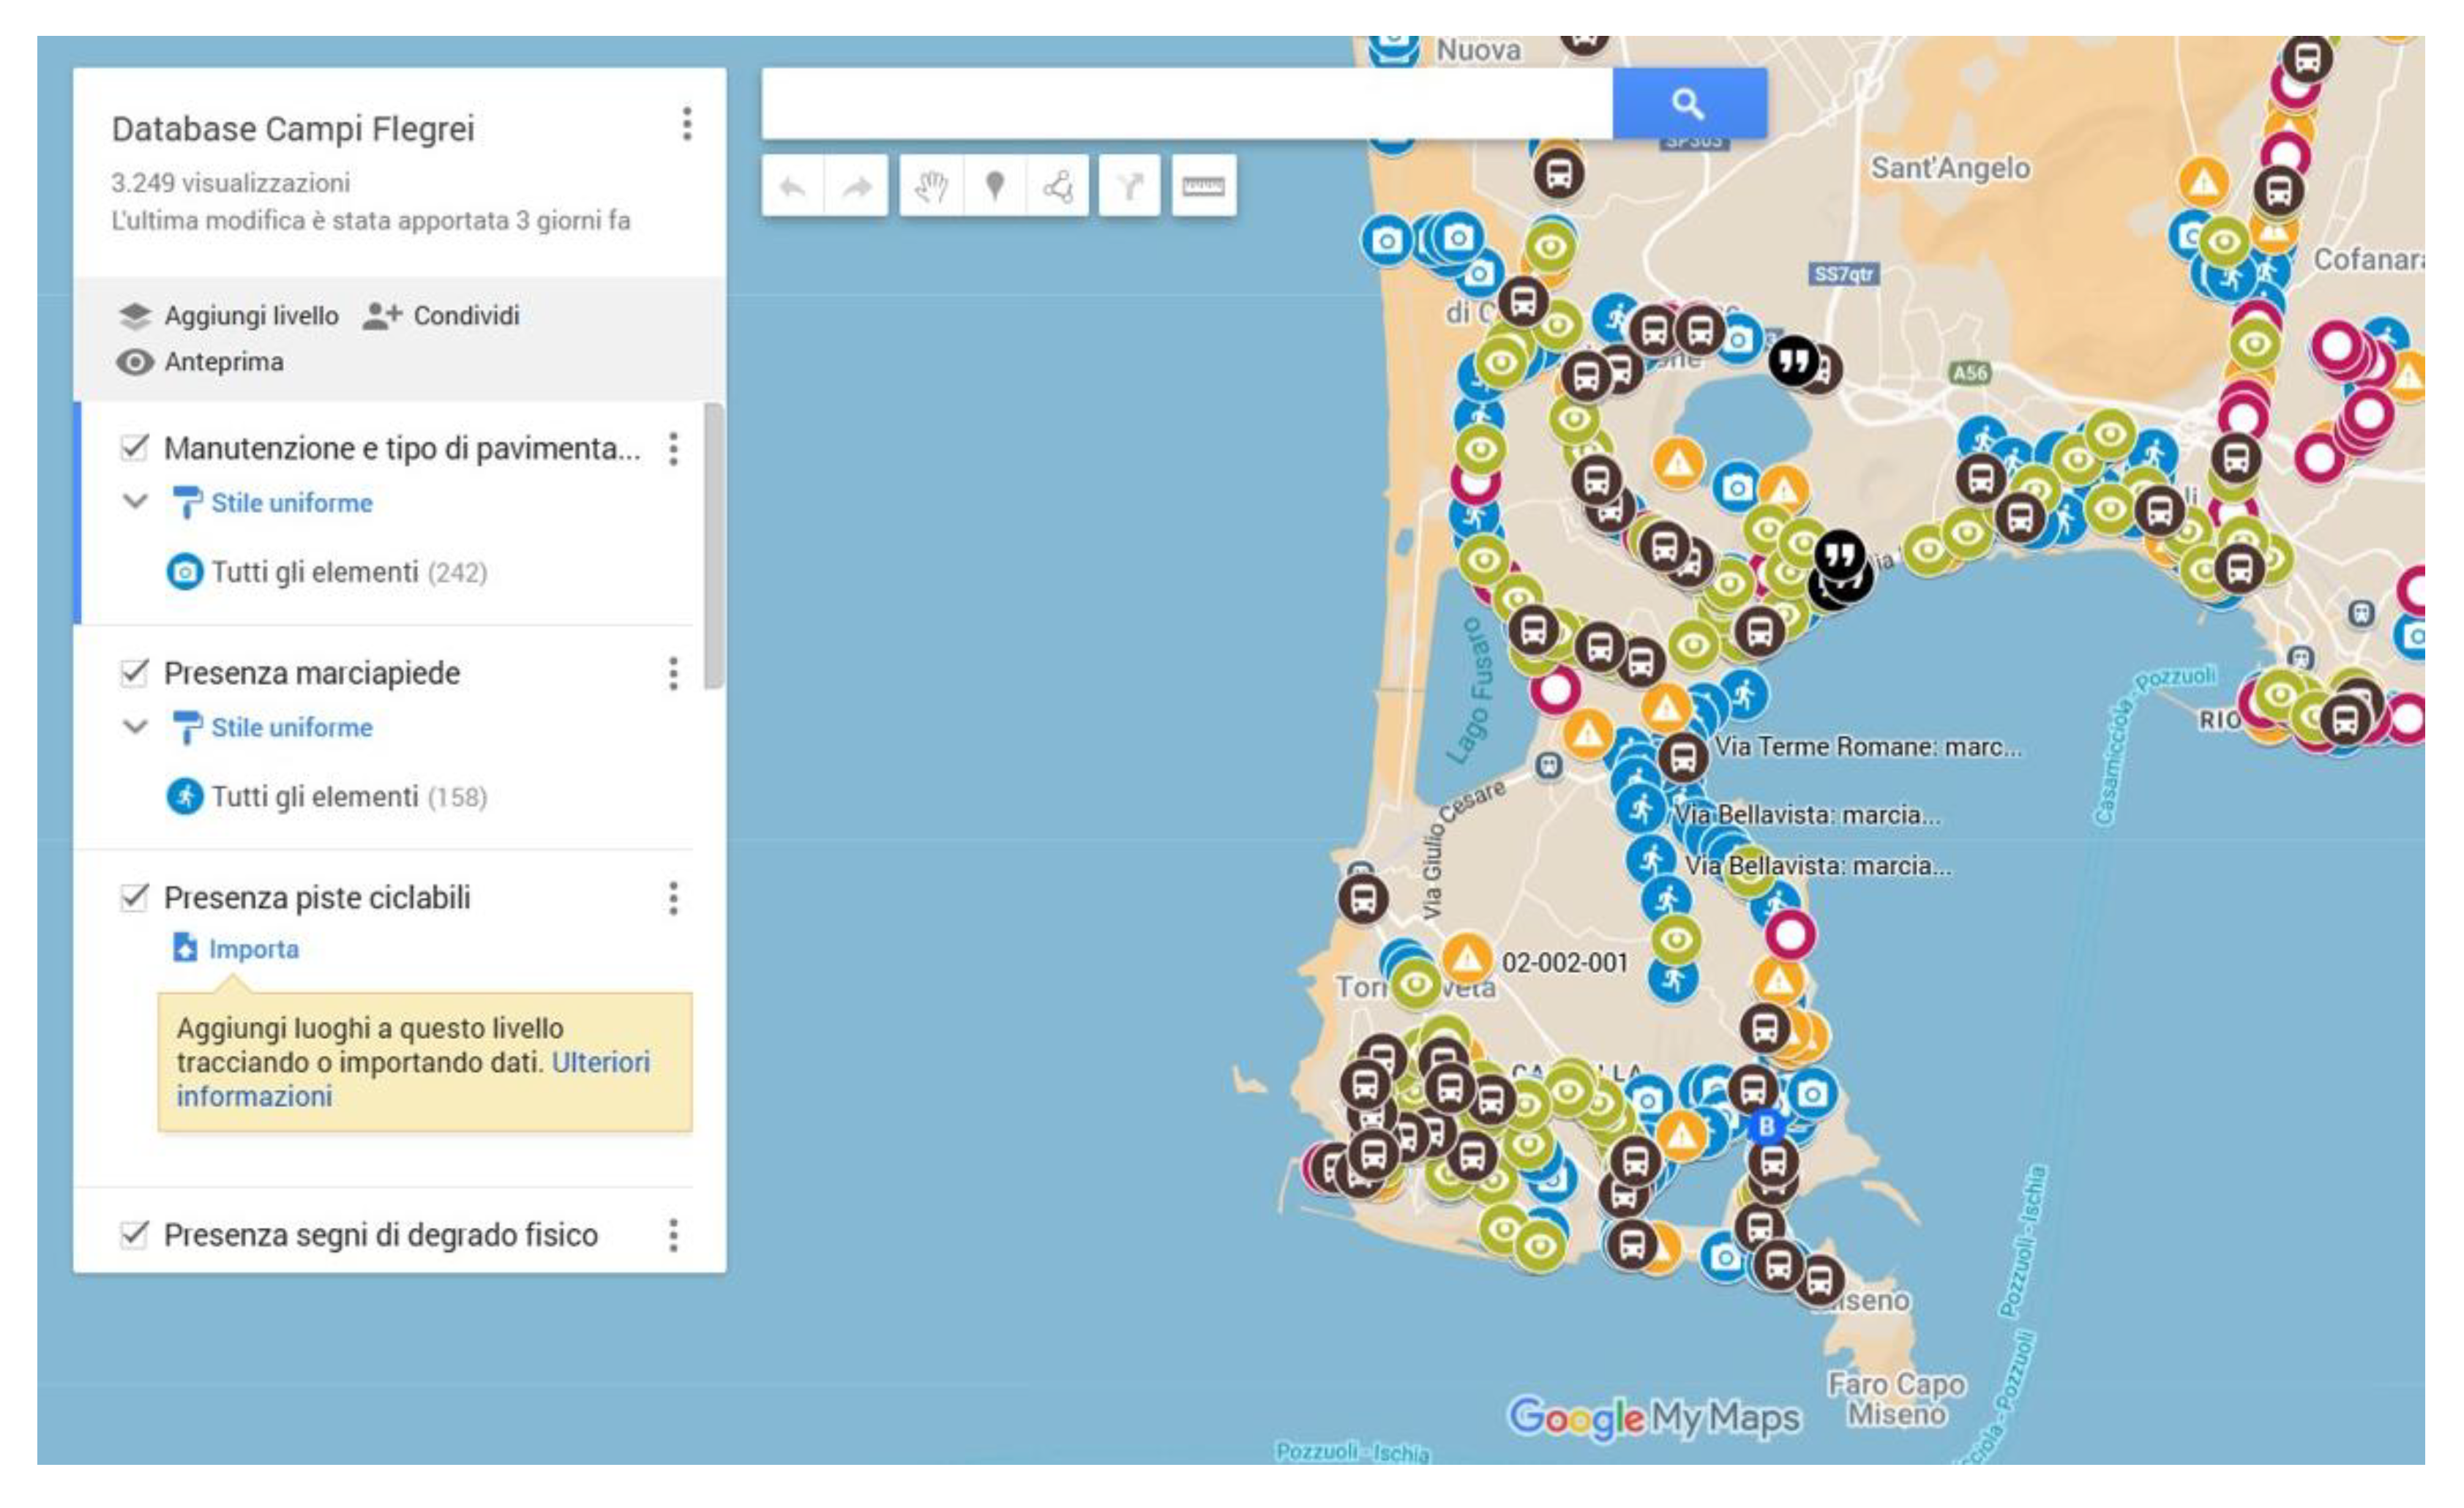
Task: Toggle Presenza piste ciclabili layer checkbox
Action: point(134,897)
